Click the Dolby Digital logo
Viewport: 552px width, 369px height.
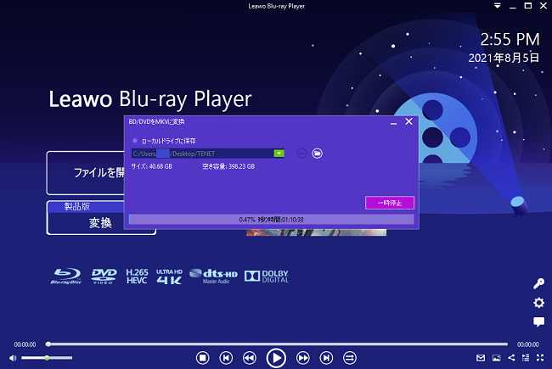click(267, 277)
